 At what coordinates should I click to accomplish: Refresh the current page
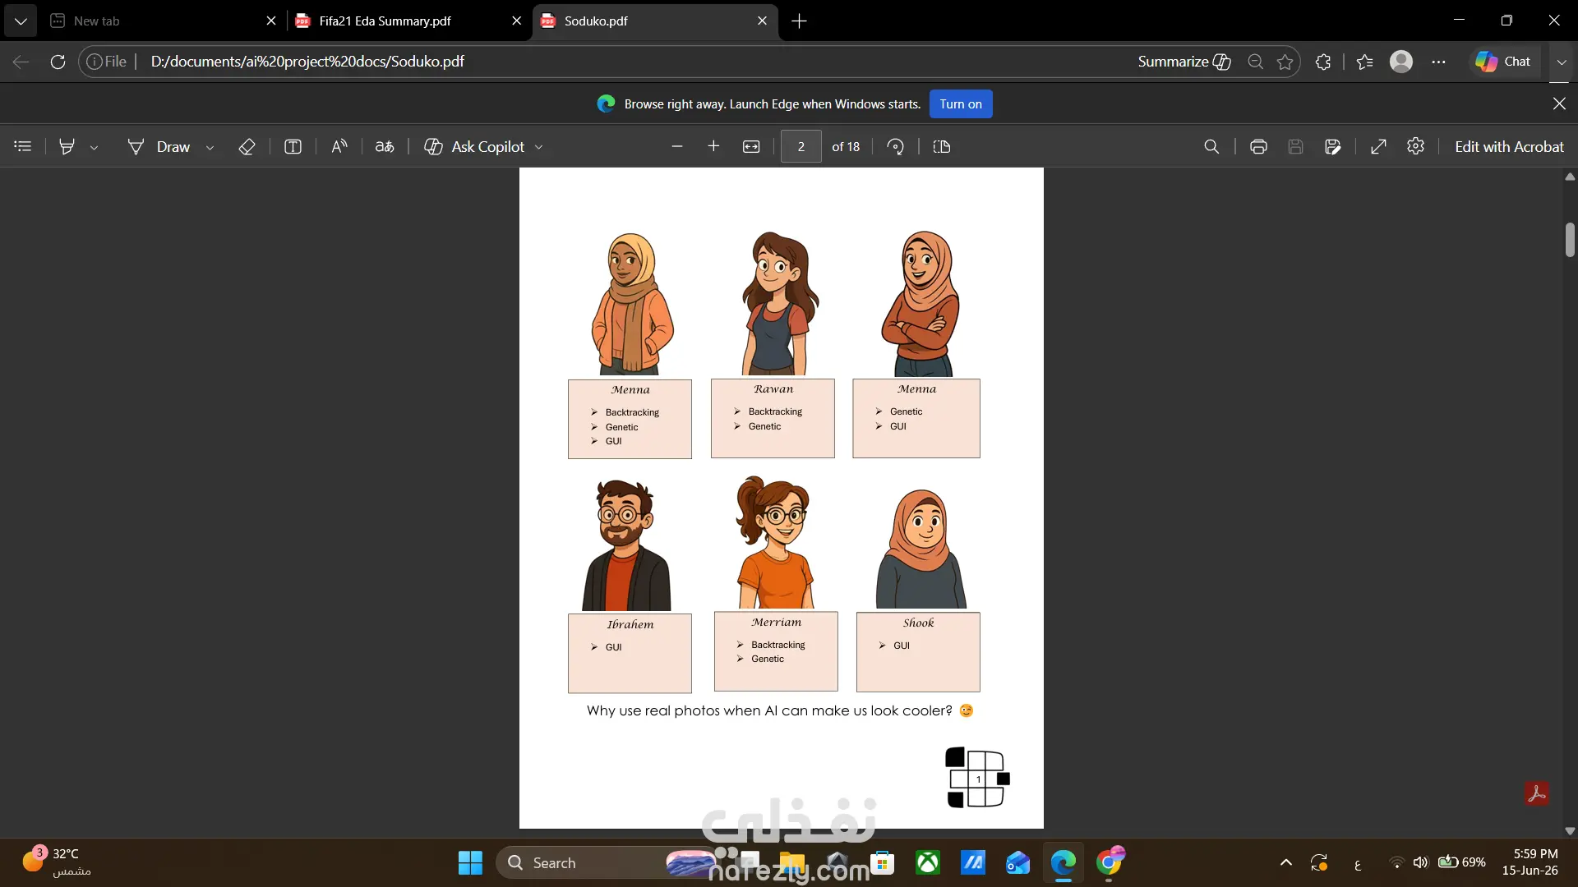click(x=58, y=62)
